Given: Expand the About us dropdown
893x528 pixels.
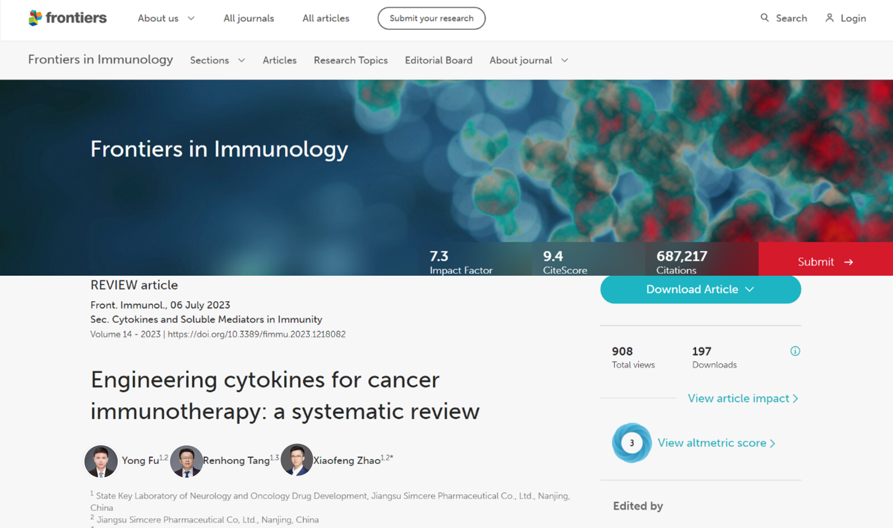Looking at the screenshot, I should [x=166, y=18].
